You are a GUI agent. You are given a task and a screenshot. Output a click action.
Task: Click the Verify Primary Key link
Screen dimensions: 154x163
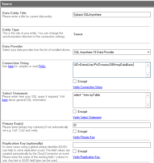click(84, 137)
